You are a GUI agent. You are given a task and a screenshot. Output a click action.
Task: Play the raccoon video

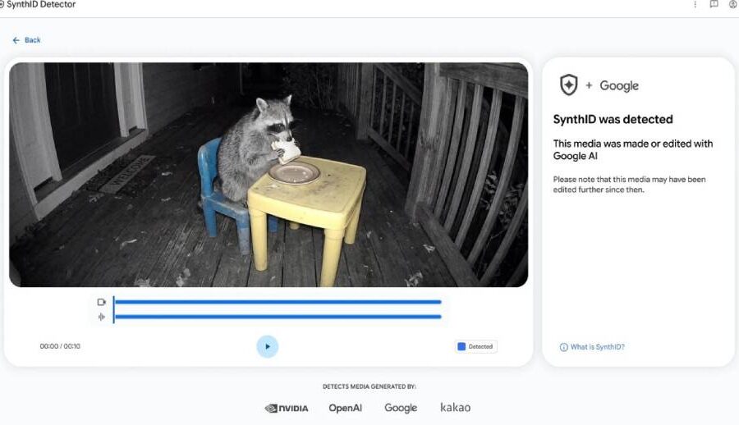(267, 346)
